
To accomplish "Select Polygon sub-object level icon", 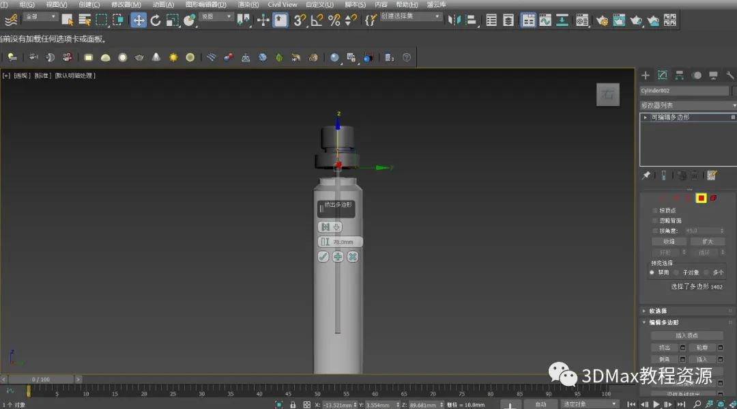I will click(x=701, y=198).
